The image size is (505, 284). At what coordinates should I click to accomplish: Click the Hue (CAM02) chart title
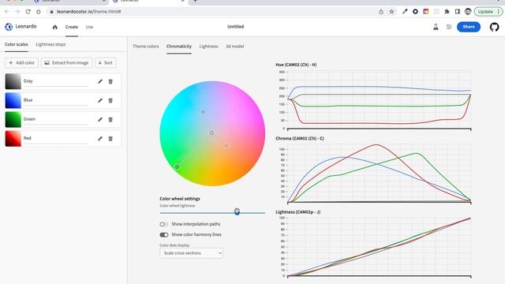coord(296,65)
